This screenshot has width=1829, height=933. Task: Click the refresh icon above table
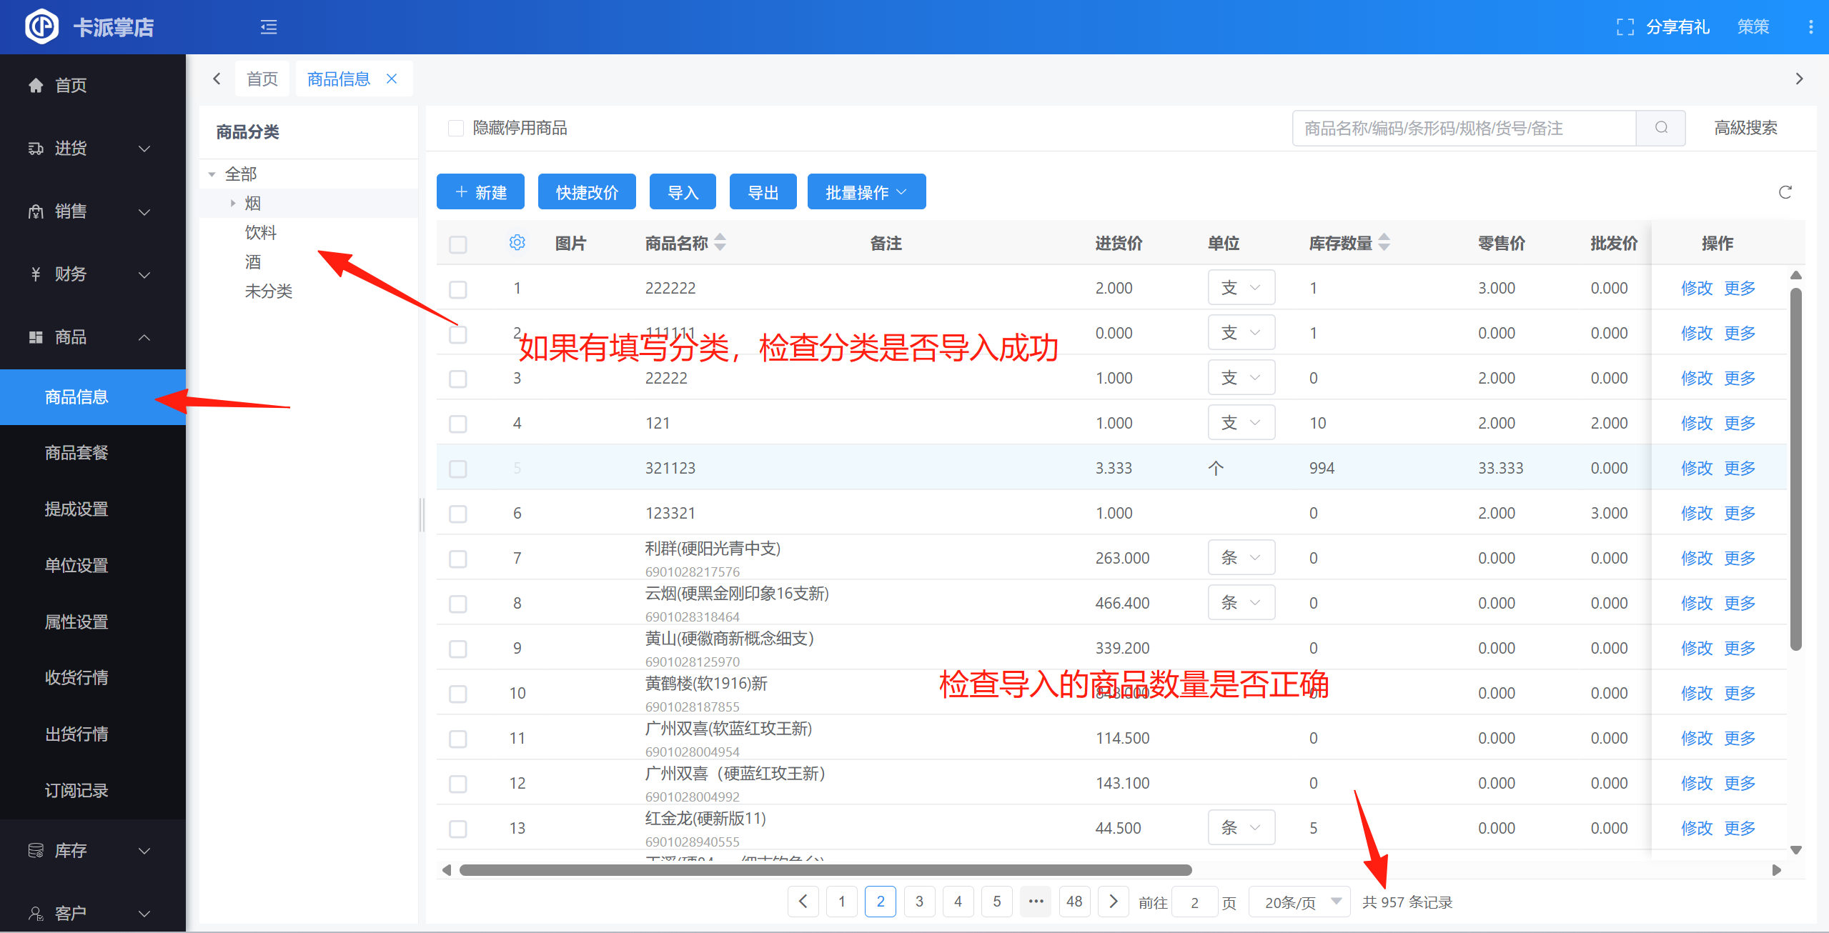(x=1785, y=192)
